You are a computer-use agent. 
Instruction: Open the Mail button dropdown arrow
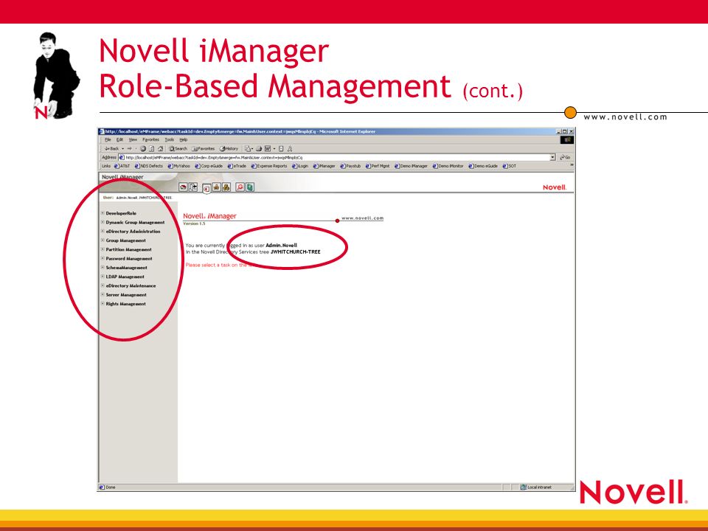pos(252,148)
